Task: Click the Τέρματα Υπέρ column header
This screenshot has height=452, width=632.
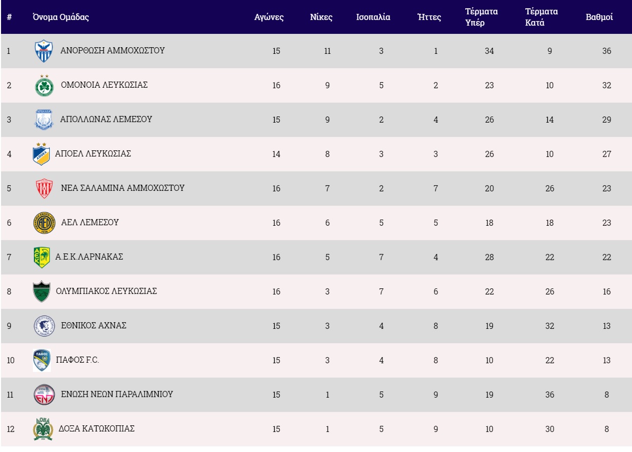Action: 481,17
